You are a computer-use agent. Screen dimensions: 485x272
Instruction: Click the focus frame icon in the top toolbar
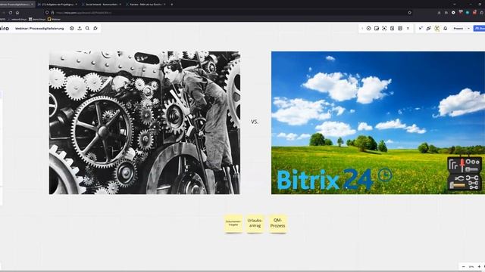pos(384,29)
